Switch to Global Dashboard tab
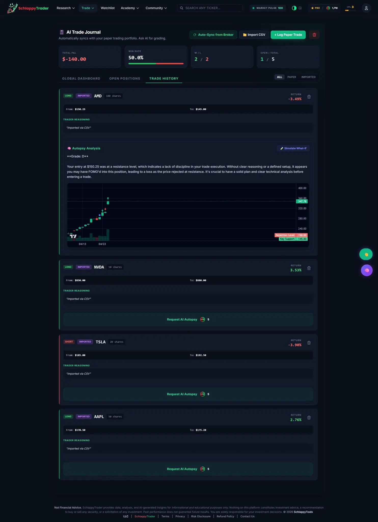378x522 pixels. (81, 79)
